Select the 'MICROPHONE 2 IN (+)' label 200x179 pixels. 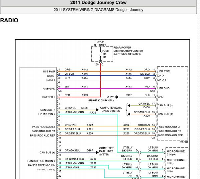click(176, 153)
